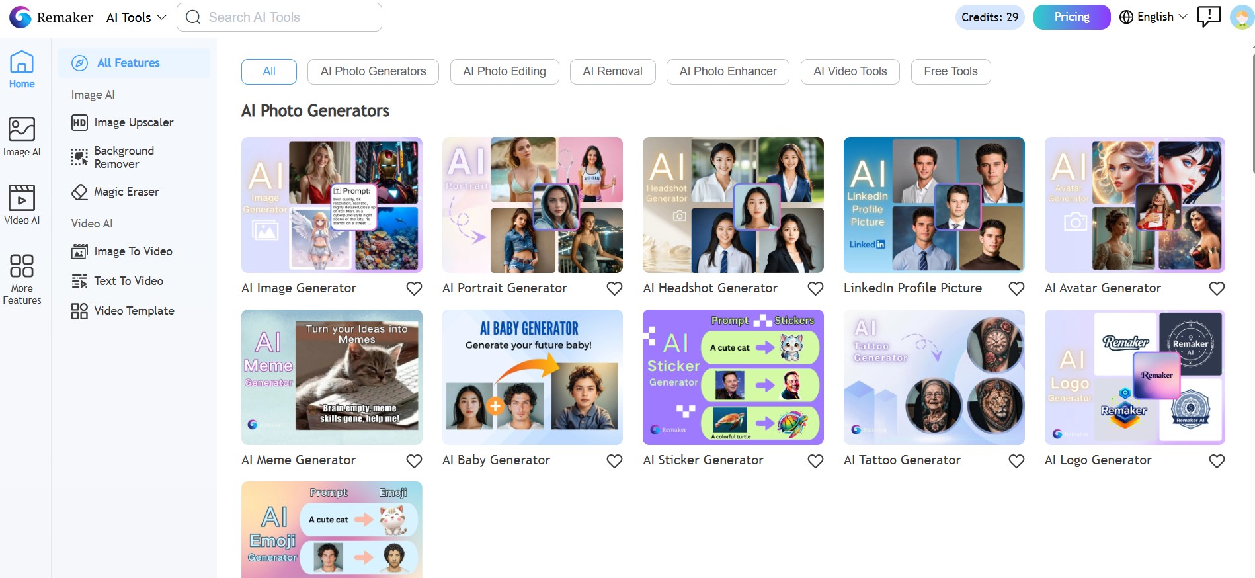Expand the AI Tools dropdown

click(136, 17)
